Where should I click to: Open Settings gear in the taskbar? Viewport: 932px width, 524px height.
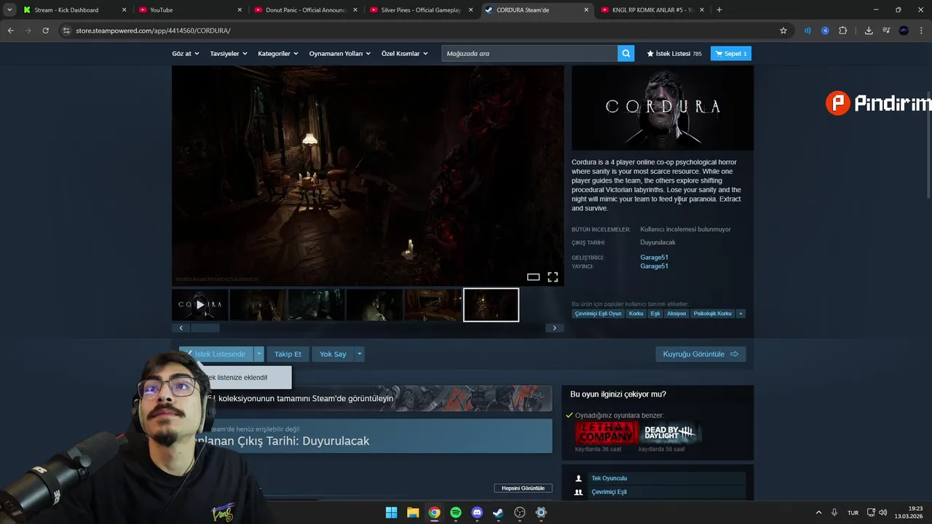click(541, 512)
